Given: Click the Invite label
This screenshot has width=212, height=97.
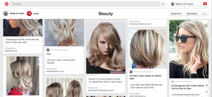Looking at the screenshot, I should (x=36, y=14).
